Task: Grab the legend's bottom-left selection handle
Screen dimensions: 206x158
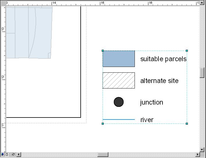Action: [x=103, y=124]
